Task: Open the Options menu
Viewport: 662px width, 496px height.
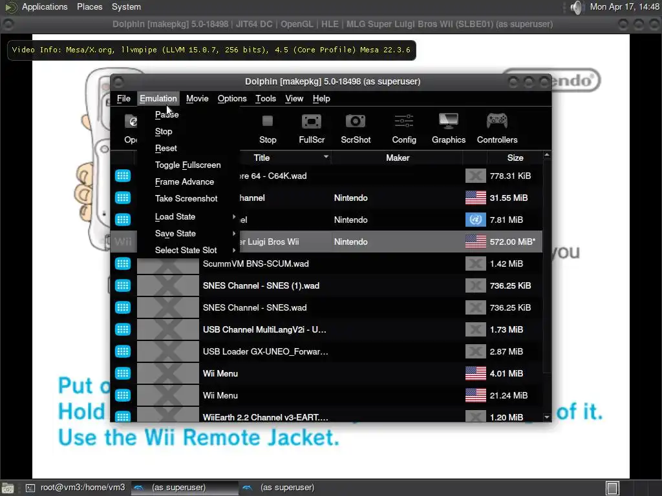Action: click(x=232, y=99)
